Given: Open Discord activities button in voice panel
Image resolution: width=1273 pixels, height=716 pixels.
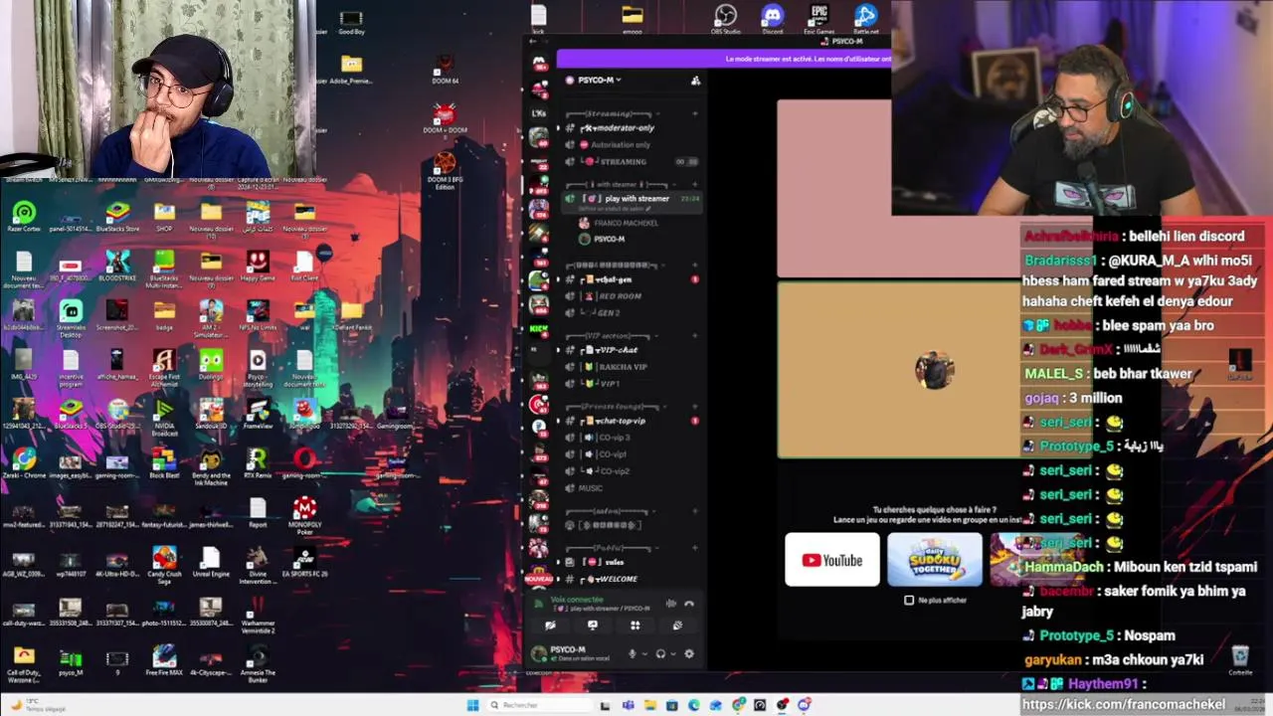Looking at the screenshot, I should (x=635, y=626).
